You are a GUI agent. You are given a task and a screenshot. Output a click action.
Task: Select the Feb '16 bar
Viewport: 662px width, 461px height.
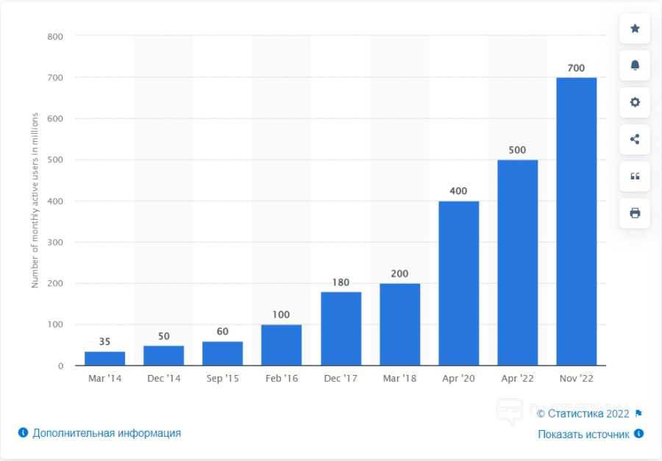(x=282, y=345)
